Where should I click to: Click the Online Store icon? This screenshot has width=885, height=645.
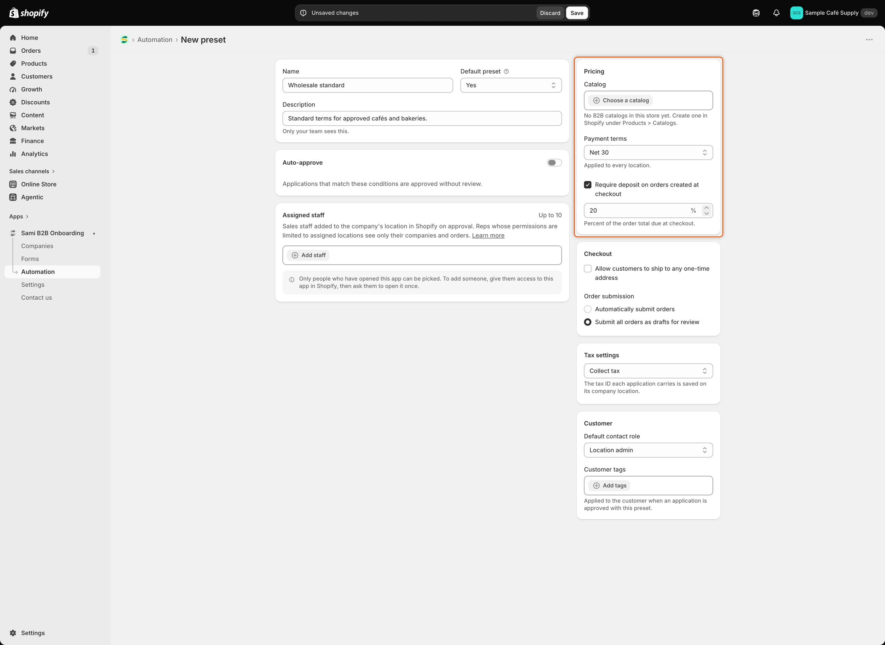pyautogui.click(x=13, y=184)
